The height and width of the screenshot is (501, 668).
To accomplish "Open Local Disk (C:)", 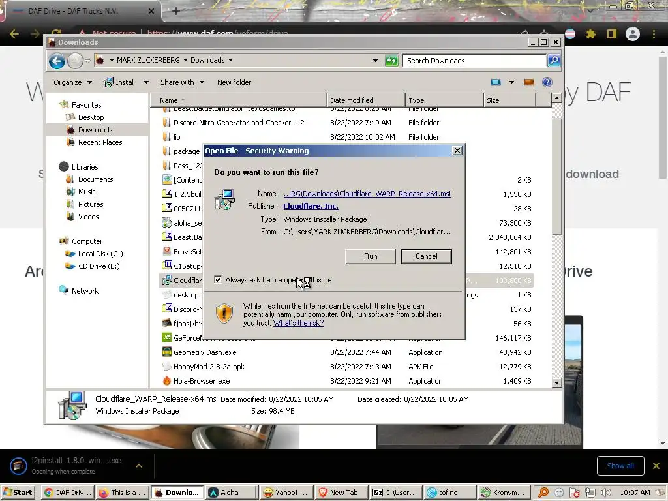I will click(100, 254).
